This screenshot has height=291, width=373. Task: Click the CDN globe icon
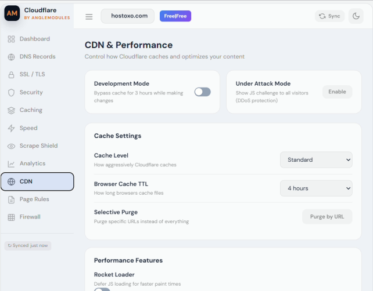(x=11, y=181)
